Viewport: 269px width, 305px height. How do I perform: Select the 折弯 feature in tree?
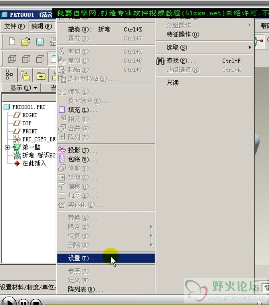39,155
